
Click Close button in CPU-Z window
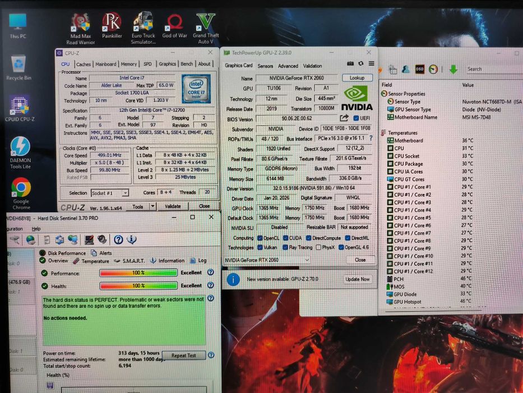(205, 206)
